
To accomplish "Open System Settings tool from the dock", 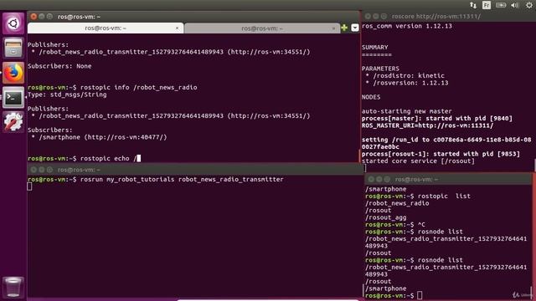I will 13,122.
